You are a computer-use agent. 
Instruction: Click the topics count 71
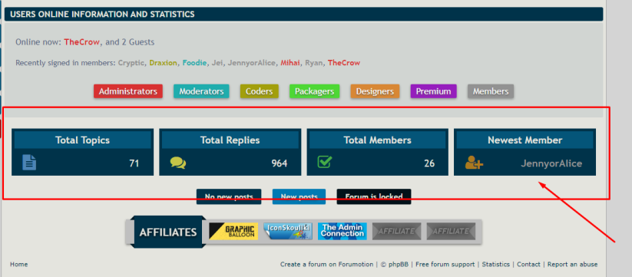pyautogui.click(x=134, y=163)
